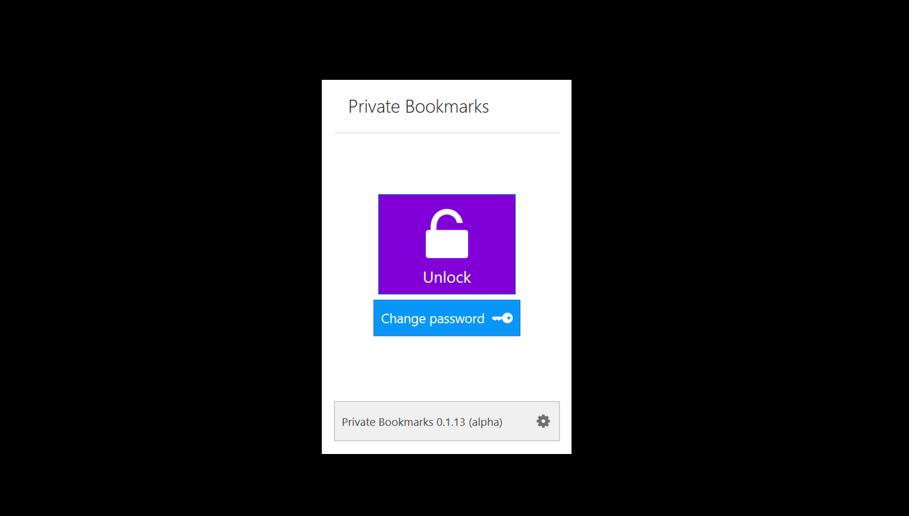
Task: Click the key icon on Change password
Action: pos(502,319)
